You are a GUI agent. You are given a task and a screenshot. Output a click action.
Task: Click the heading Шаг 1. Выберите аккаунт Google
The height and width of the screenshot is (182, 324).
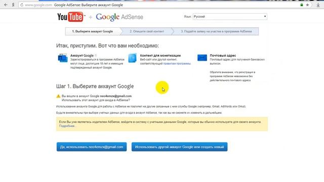click(x=95, y=86)
